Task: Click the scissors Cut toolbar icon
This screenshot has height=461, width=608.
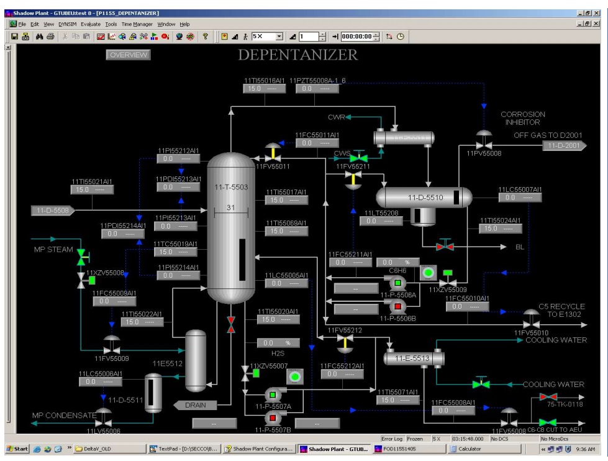Action: tap(65, 37)
